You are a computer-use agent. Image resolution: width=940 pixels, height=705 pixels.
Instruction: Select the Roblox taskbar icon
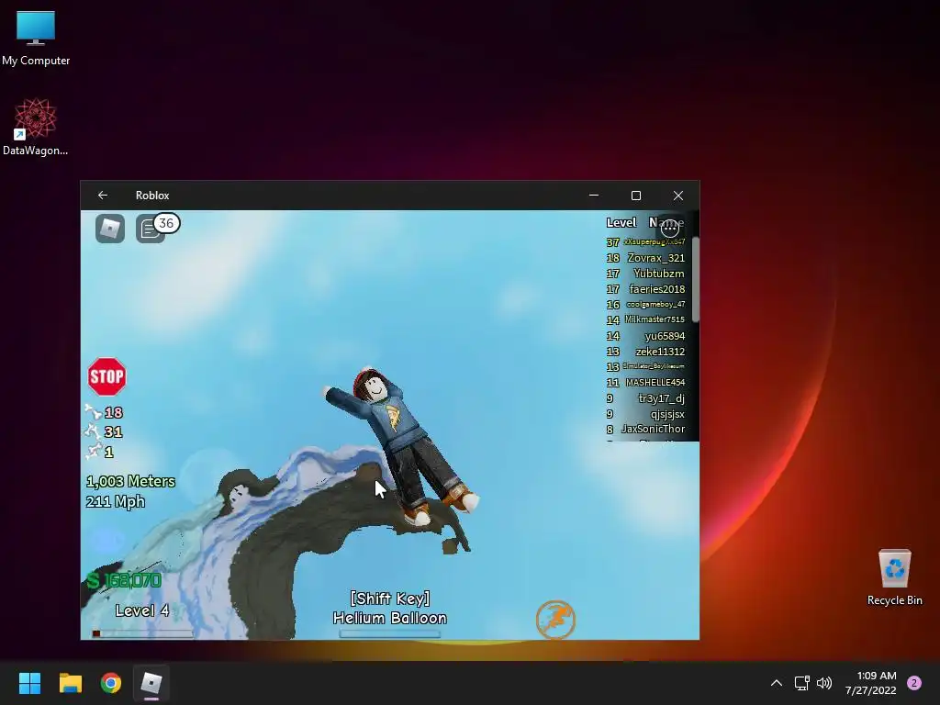(151, 683)
